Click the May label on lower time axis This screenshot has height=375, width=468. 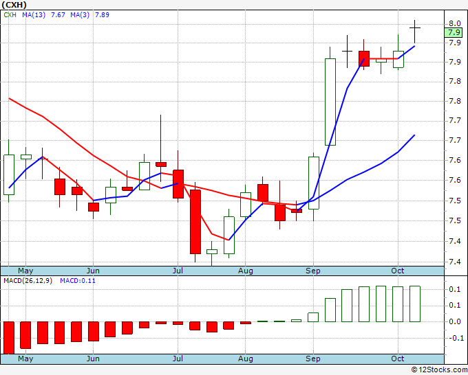[25, 359]
